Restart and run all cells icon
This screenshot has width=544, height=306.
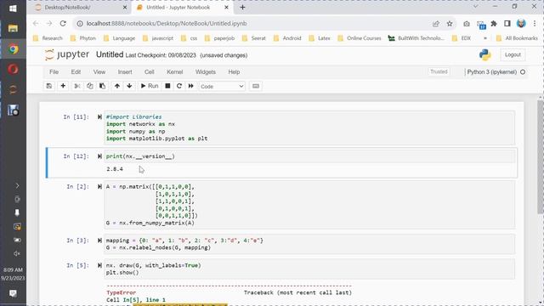click(x=190, y=86)
